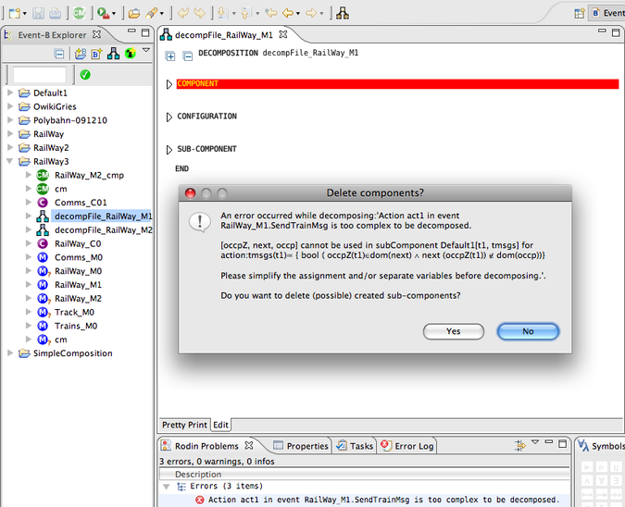Click the Undo toolbar arrow
Image resolution: width=625 pixels, height=507 pixels.
tap(183, 13)
